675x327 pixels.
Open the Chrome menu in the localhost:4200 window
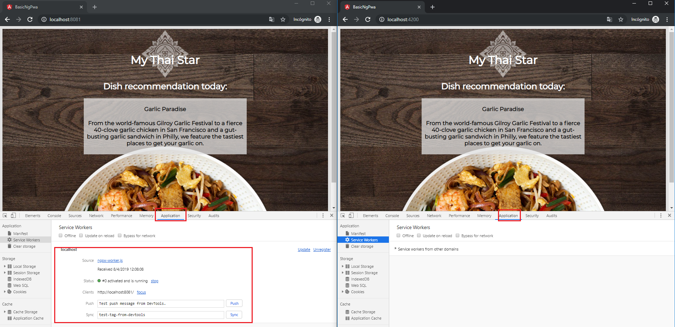pos(667,19)
